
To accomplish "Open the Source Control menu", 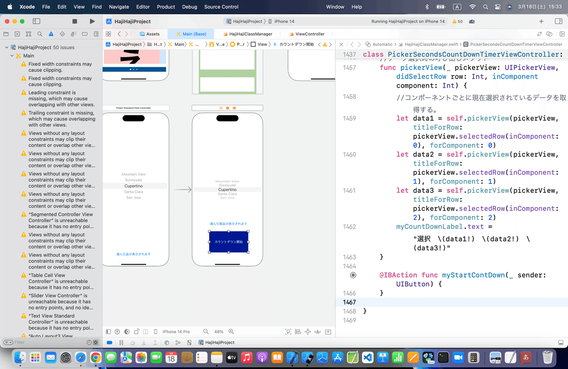I will click(221, 7).
